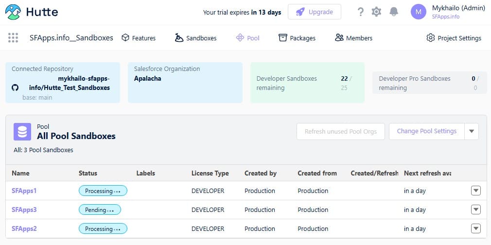Viewport: 491px width, 245px height.
Task: Click the Apalacha Salesforce Organization name
Action: click(147, 79)
